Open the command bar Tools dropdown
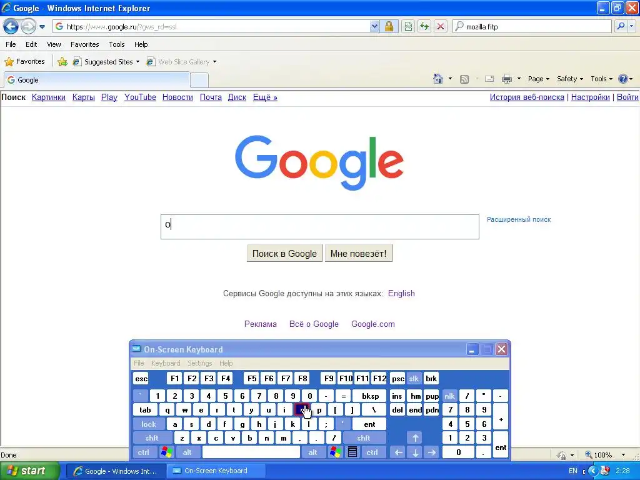 point(601,79)
